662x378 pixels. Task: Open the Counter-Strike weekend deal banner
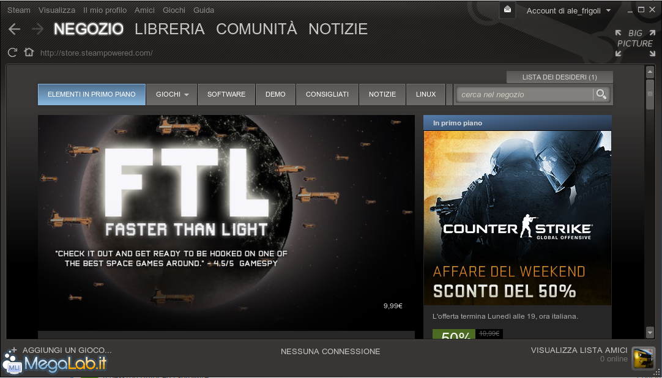518,218
